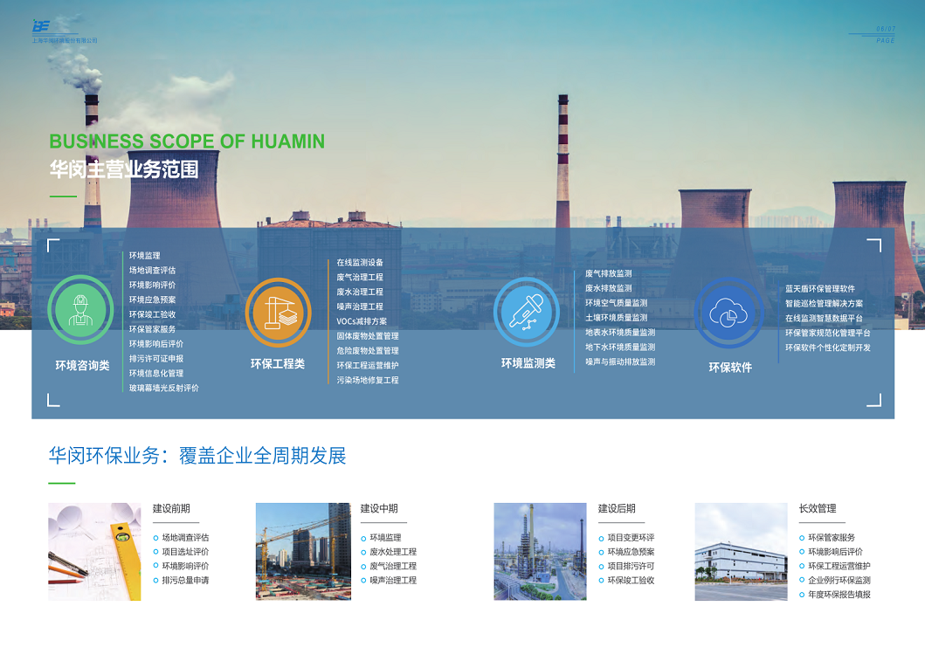Select 固体废物处置管理 list item
This screenshot has height=661, width=925.
[x=368, y=336]
